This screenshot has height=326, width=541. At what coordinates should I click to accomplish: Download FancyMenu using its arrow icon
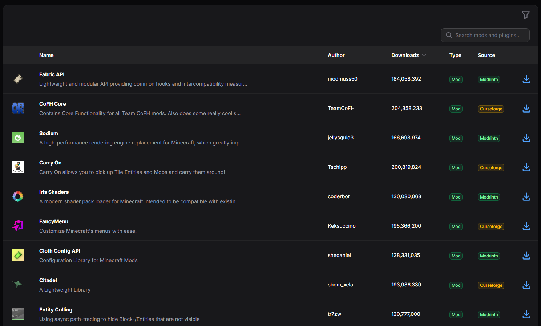click(526, 226)
